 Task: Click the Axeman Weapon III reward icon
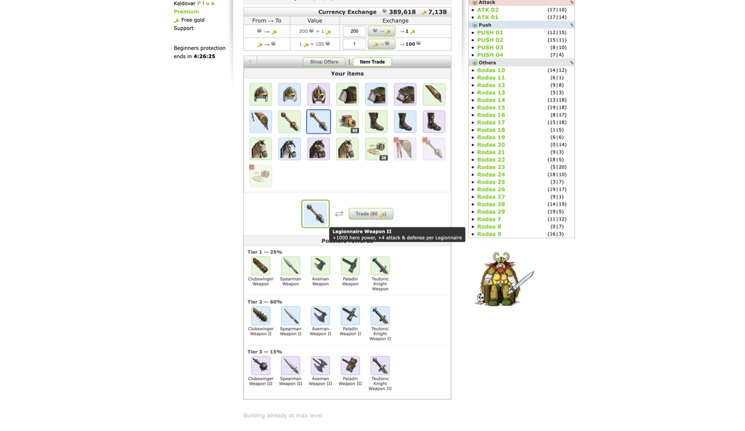(320, 366)
